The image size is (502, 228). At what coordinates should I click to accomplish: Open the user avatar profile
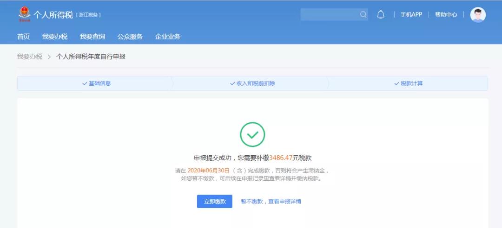(478, 15)
